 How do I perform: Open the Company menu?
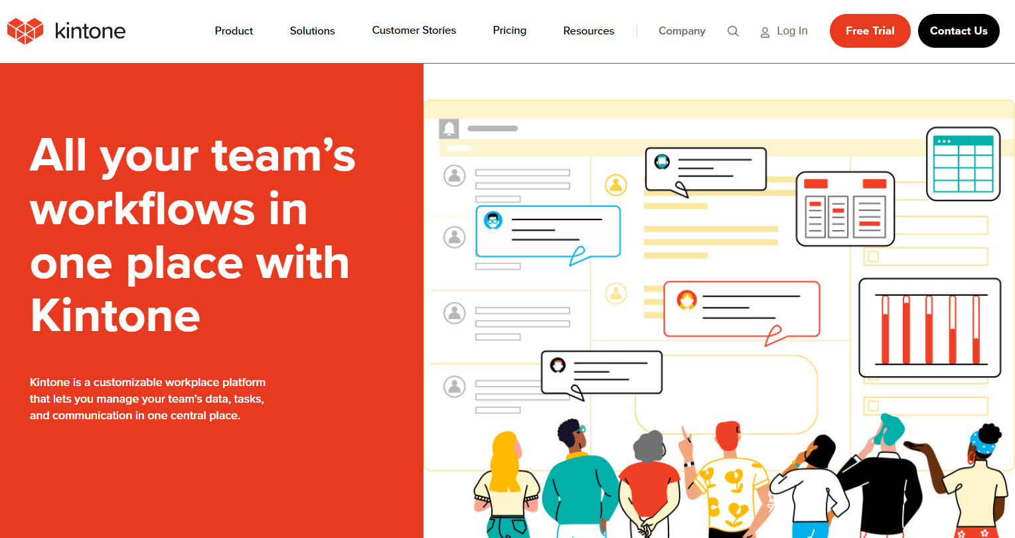tap(682, 31)
